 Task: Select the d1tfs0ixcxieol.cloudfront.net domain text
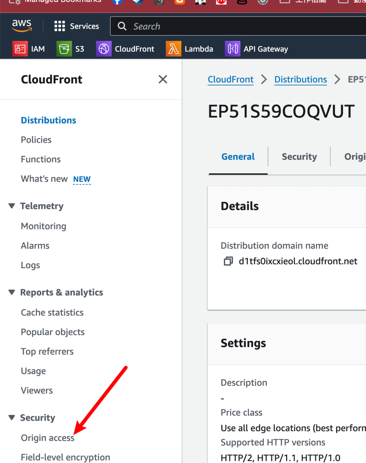(298, 261)
